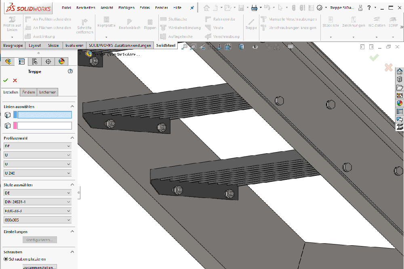The height and width of the screenshot is (269, 404).
Task: Open the task pane home icon
Action: [x=400, y=71]
